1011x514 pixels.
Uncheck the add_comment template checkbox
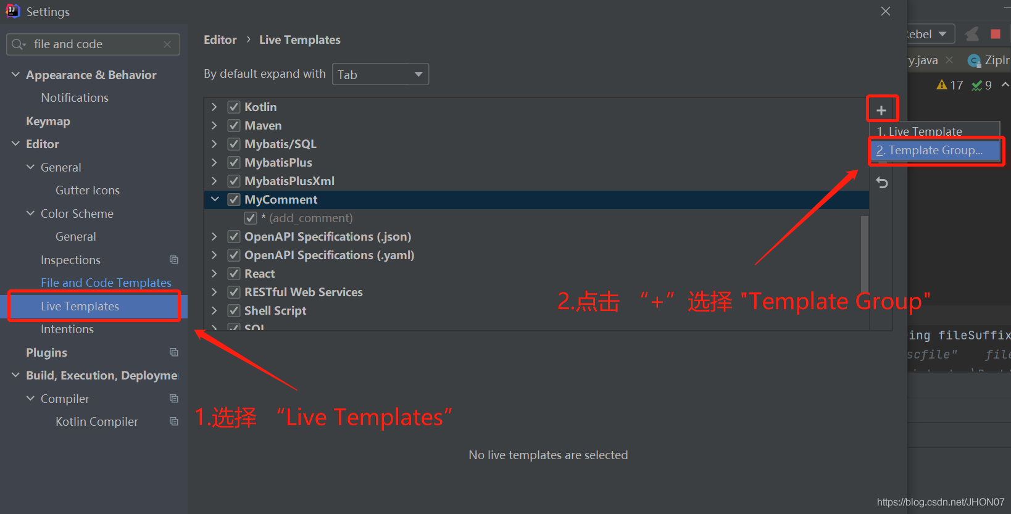click(x=251, y=218)
